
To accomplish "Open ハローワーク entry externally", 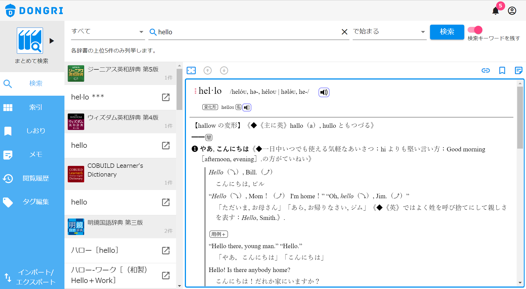I will pos(166,276).
